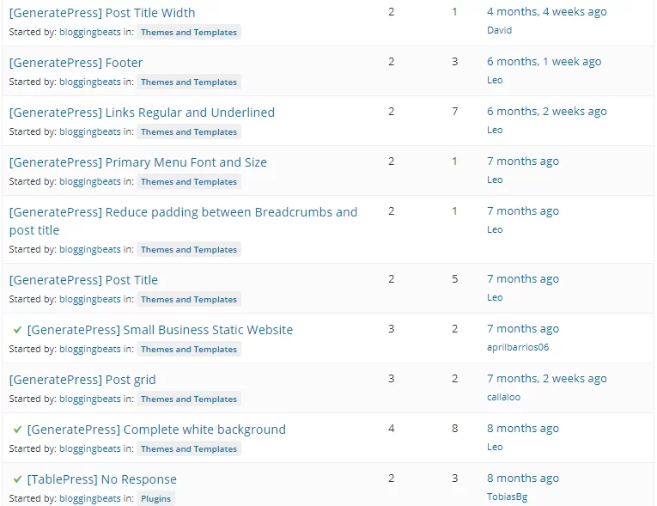Click reply count '7' in Links Regular and Underlined row
The image size is (657, 506).
click(454, 112)
